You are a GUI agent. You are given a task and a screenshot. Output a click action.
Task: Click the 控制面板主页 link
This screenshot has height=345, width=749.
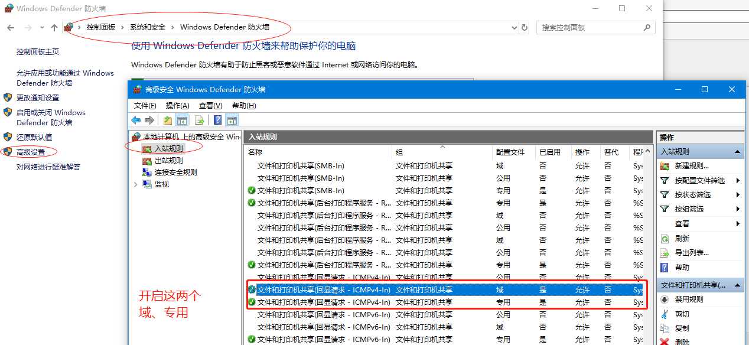point(38,52)
